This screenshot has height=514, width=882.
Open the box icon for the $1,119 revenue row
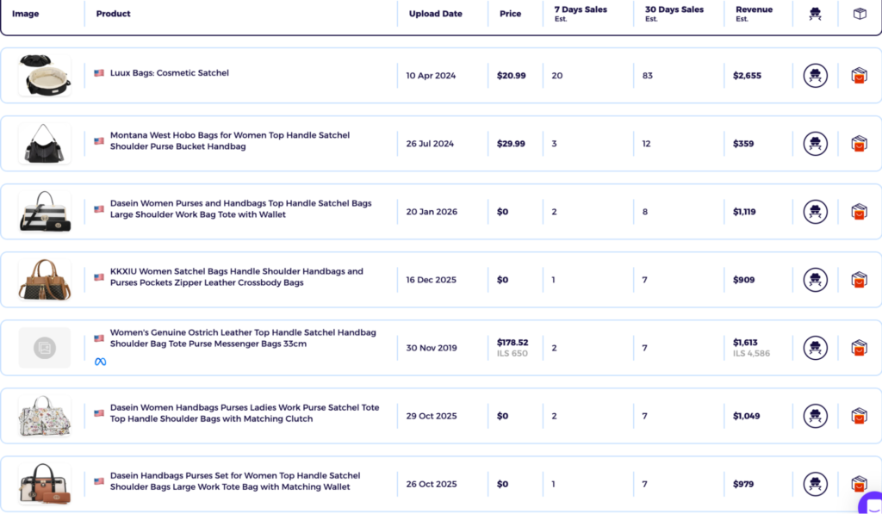point(859,212)
